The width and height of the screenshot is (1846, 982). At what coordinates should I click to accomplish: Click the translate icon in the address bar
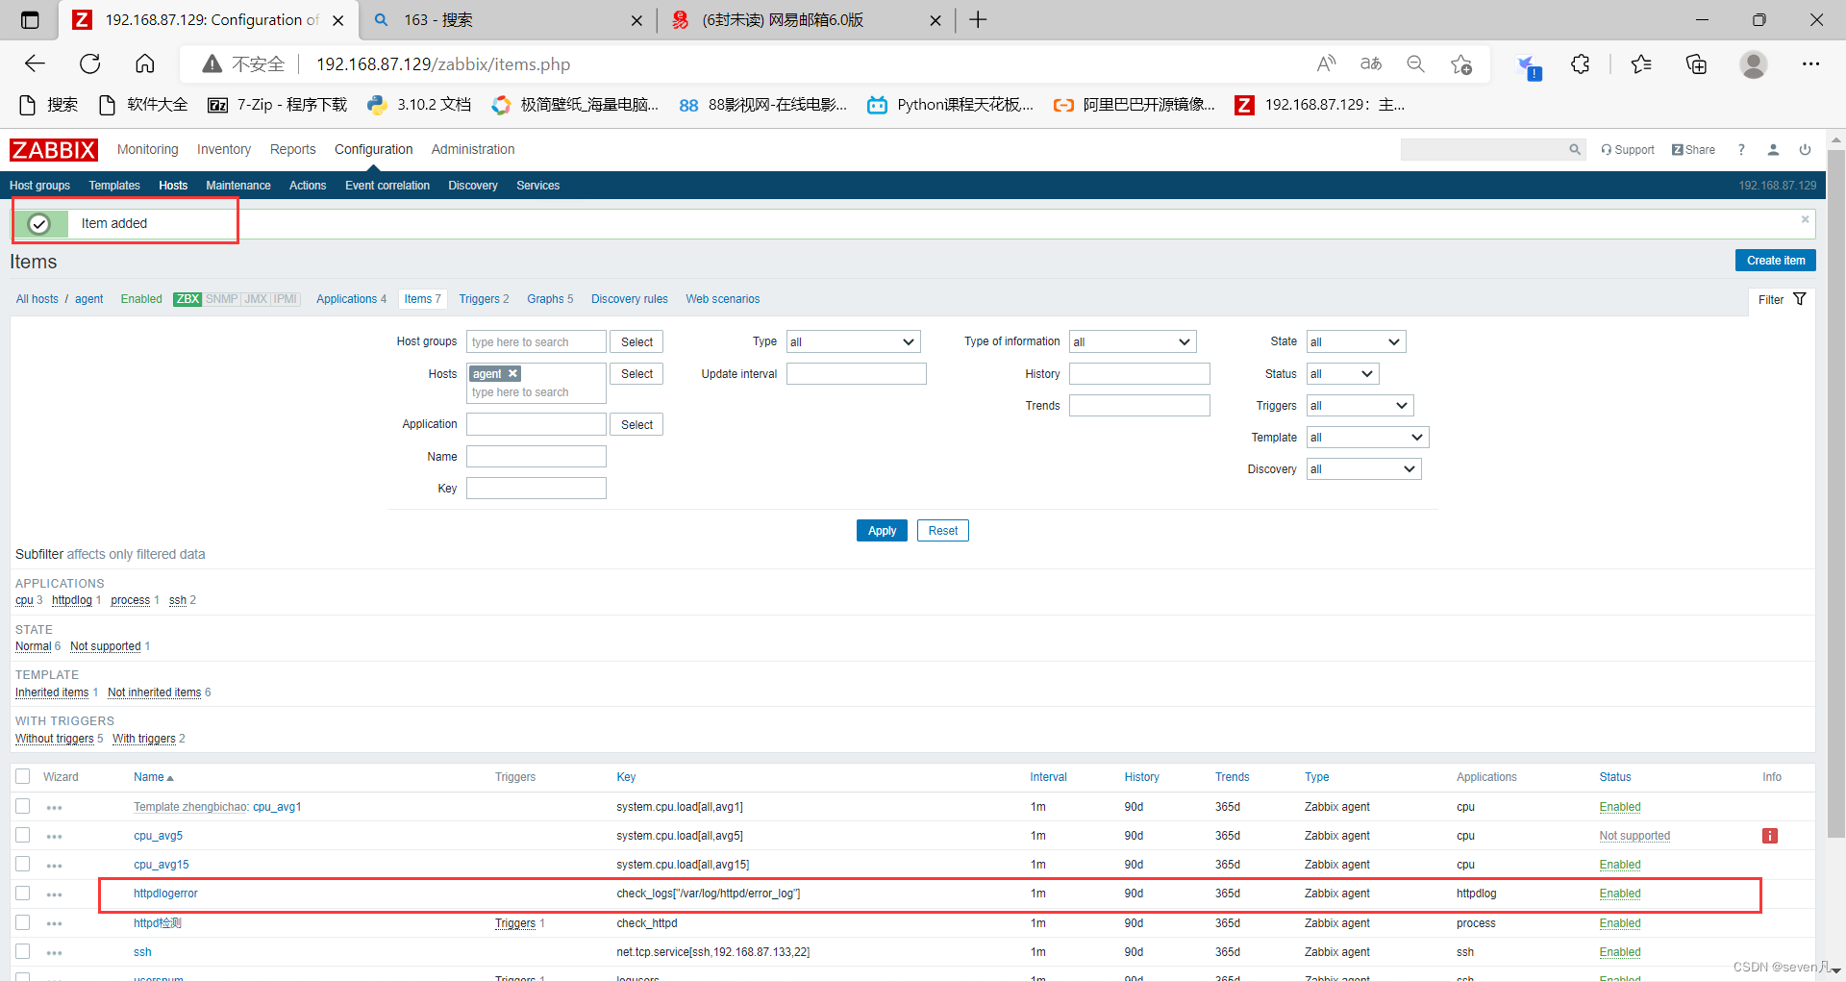1371,64
